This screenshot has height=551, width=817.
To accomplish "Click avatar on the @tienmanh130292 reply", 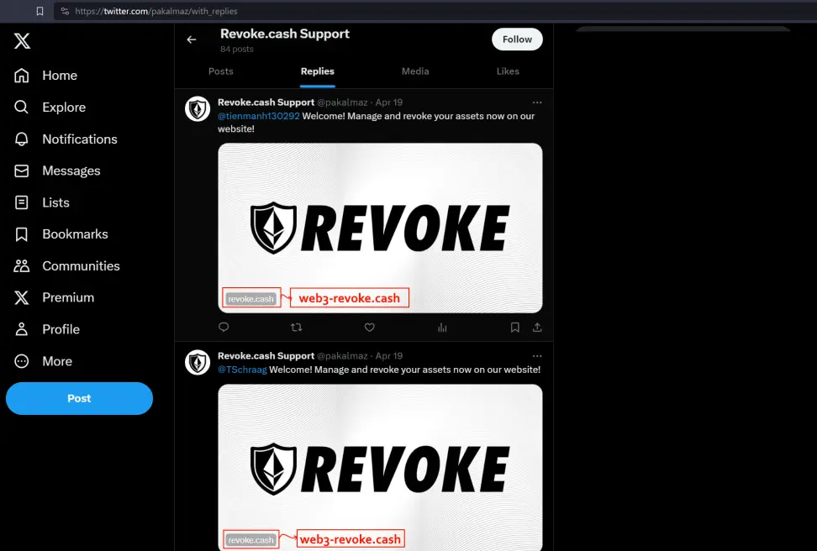I will (x=198, y=109).
